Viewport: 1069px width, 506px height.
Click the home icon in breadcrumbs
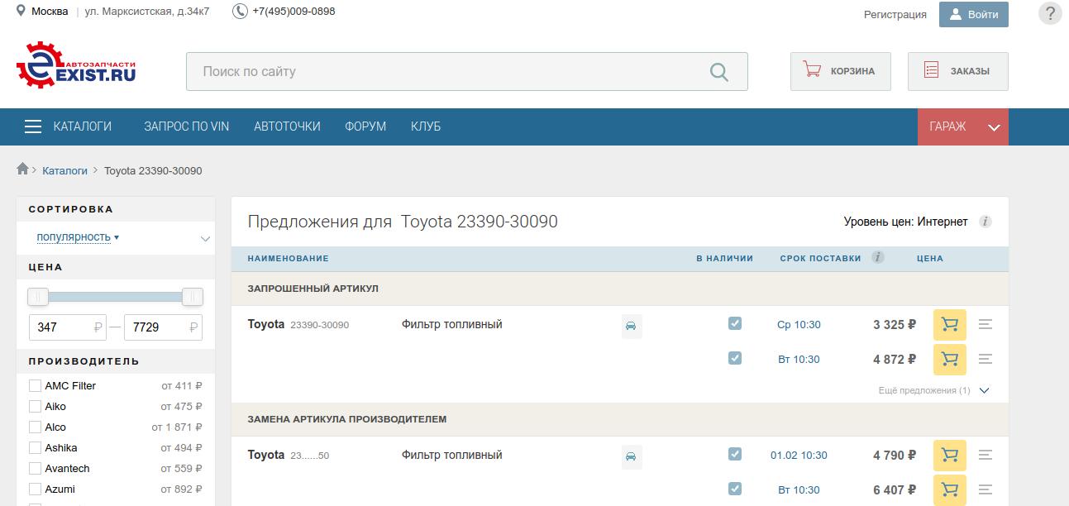point(23,169)
